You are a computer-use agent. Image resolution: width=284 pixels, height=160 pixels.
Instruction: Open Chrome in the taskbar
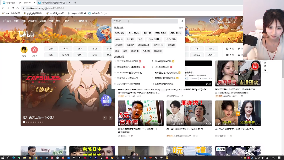tap(36, 158)
